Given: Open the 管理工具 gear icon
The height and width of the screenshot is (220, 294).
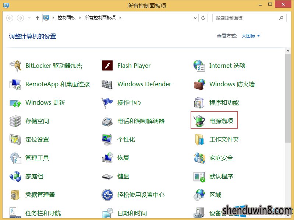Looking at the screenshot, I should (x=15, y=158).
